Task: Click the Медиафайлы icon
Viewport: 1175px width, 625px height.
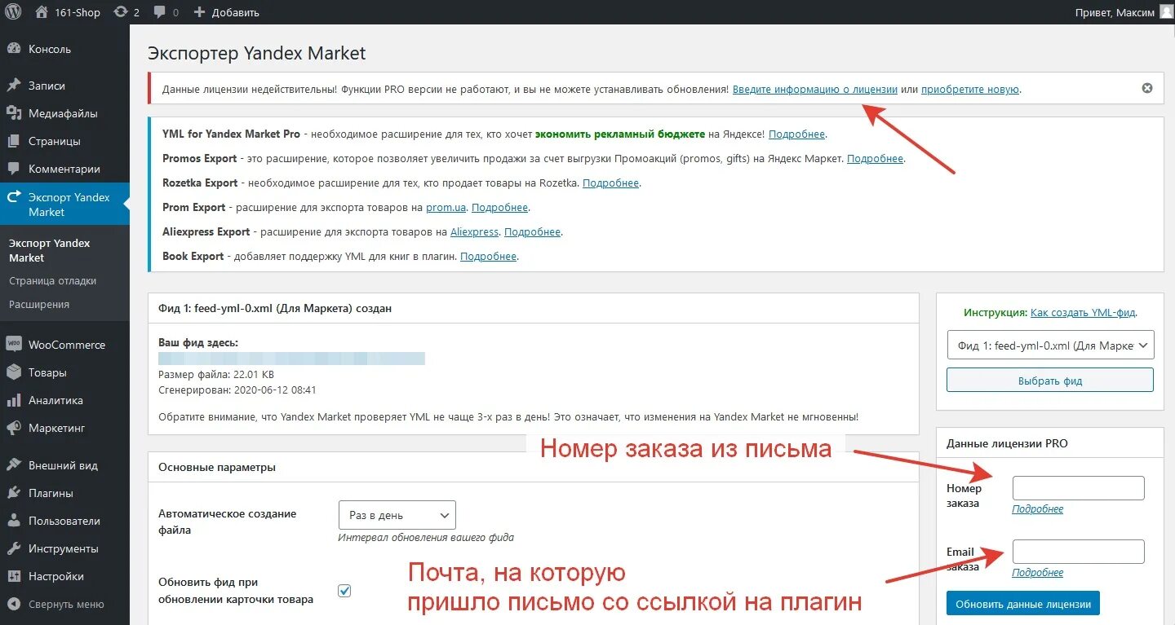Action: (14, 113)
